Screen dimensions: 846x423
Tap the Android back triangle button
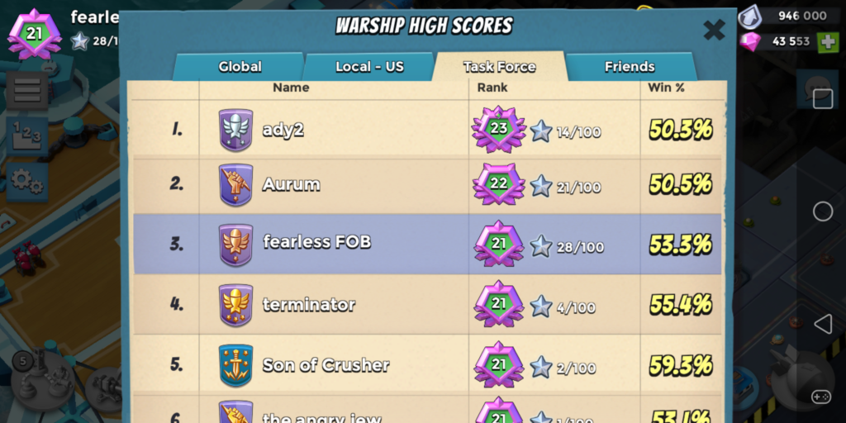pyautogui.click(x=822, y=324)
